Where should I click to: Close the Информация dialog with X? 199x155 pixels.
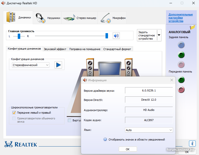coord(171,80)
